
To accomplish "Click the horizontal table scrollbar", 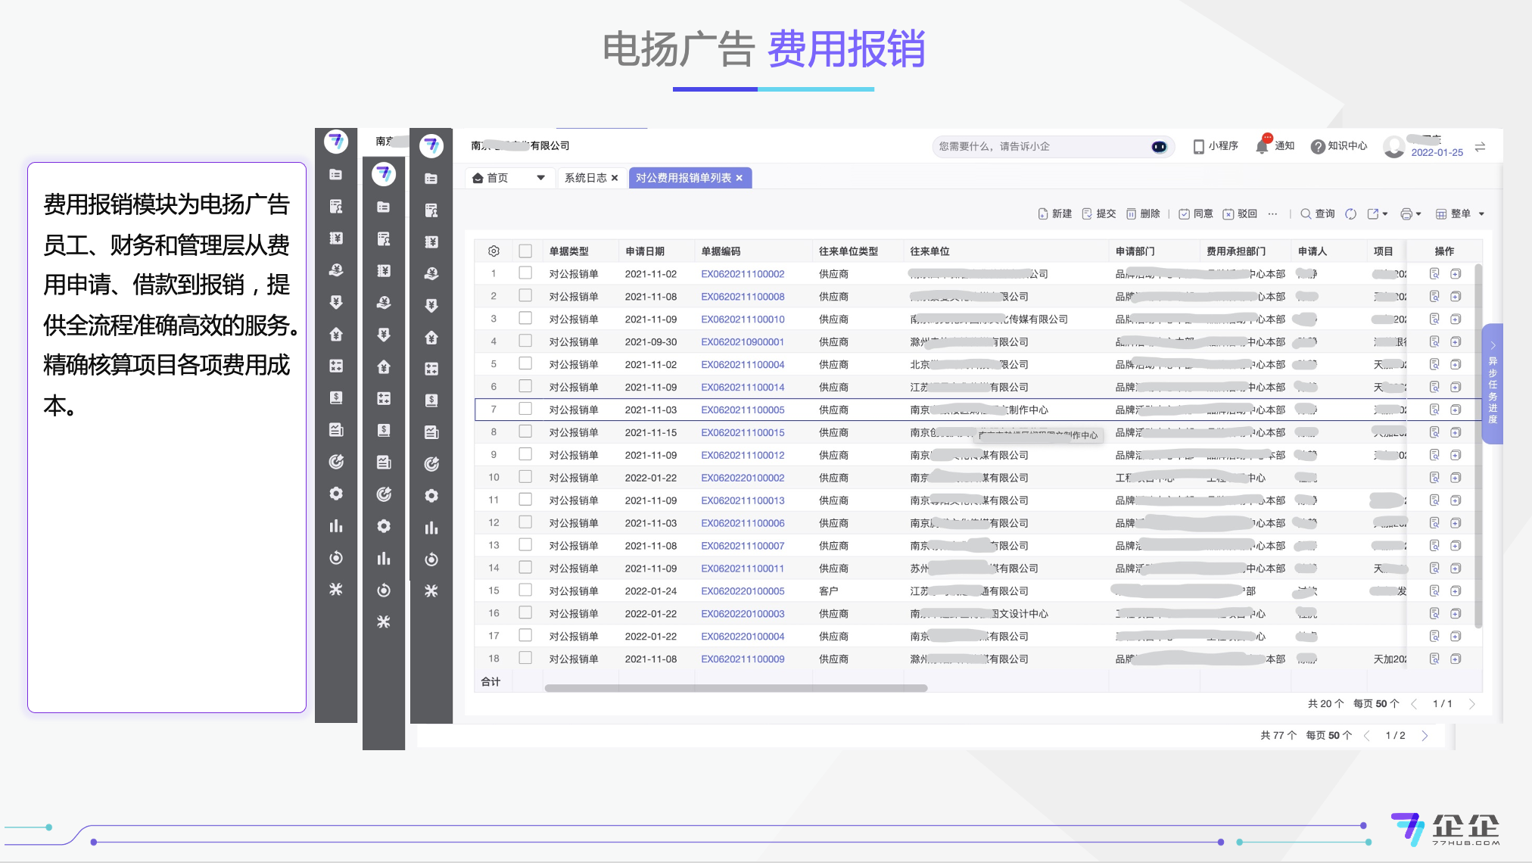I will pos(735,688).
